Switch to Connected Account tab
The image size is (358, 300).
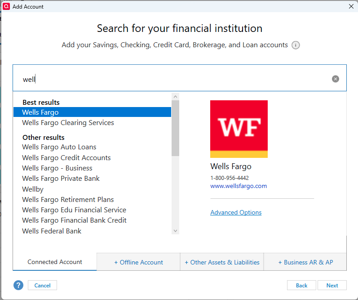pyautogui.click(x=55, y=262)
